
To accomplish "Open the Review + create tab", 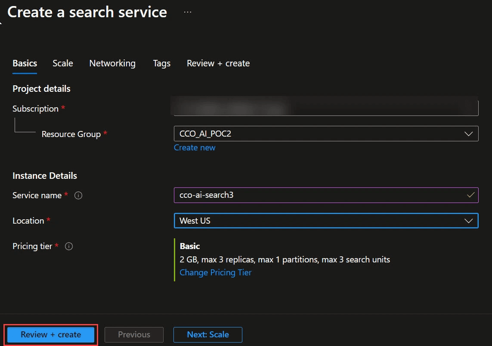I will point(218,63).
